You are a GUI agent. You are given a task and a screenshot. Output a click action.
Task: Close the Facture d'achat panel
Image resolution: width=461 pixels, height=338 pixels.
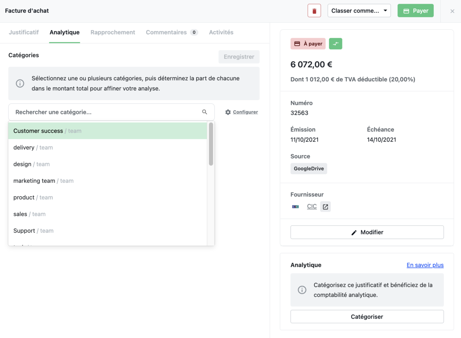(x=452, y=11)
